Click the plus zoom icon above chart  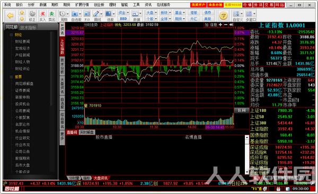(x=220, y=24)
